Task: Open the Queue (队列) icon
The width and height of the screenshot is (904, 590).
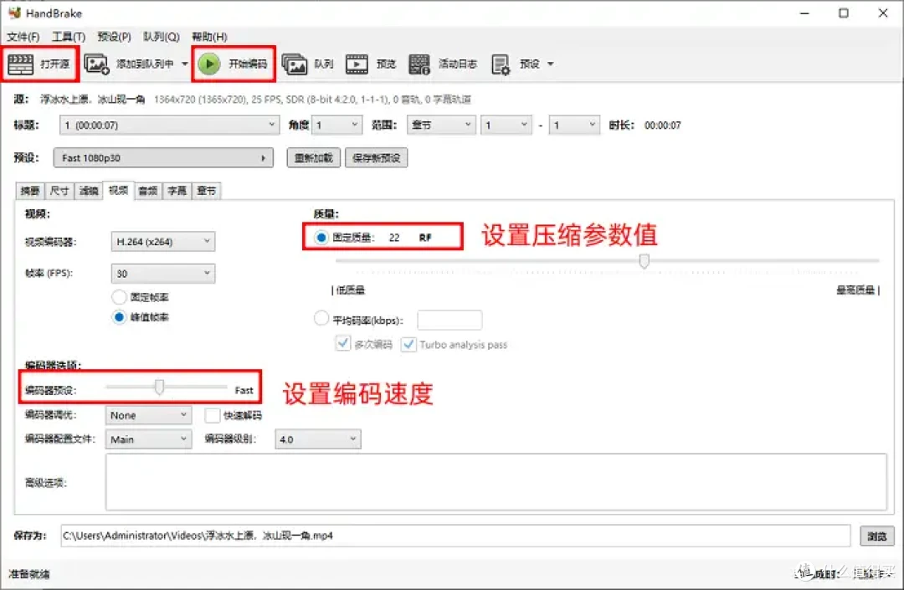Action: tap(295, 64)
